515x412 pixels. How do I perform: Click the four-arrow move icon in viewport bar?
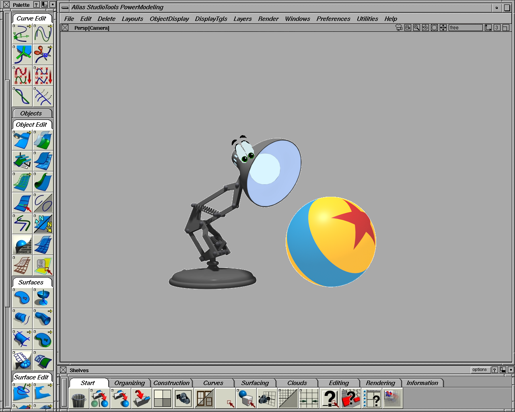click(x=443, y=28)
